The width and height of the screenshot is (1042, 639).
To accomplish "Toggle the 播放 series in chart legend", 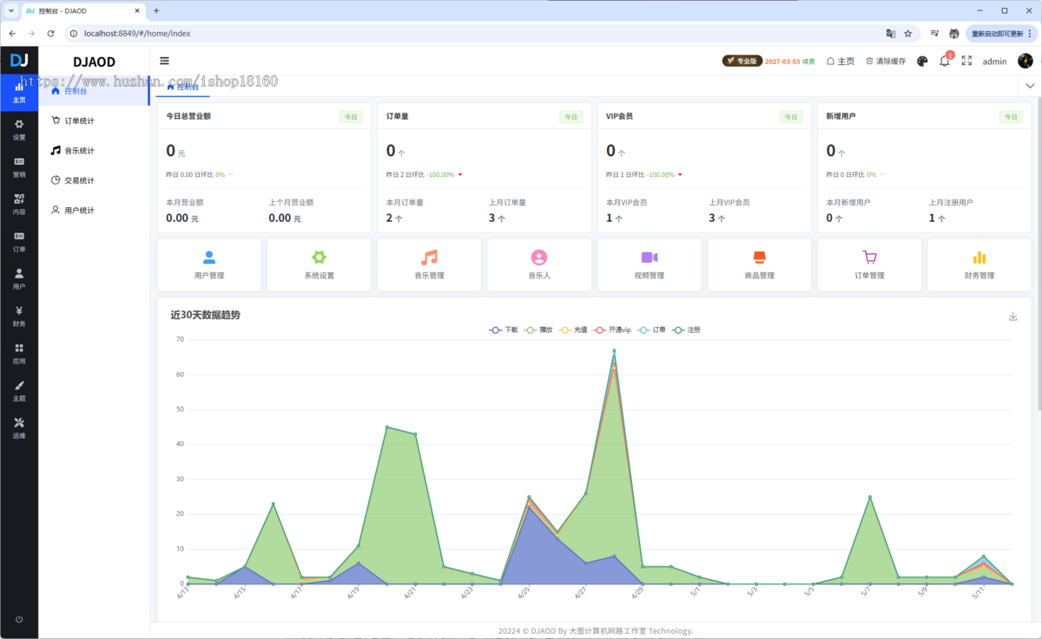I will pos(538,330).
